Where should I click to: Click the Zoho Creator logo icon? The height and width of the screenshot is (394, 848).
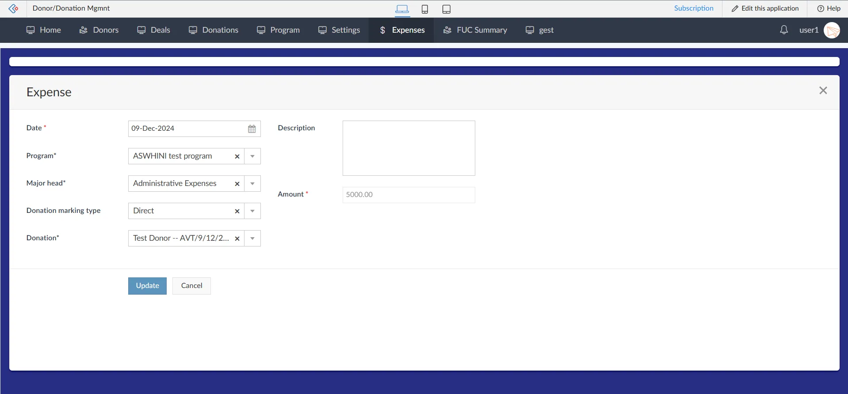pos(13,8)
